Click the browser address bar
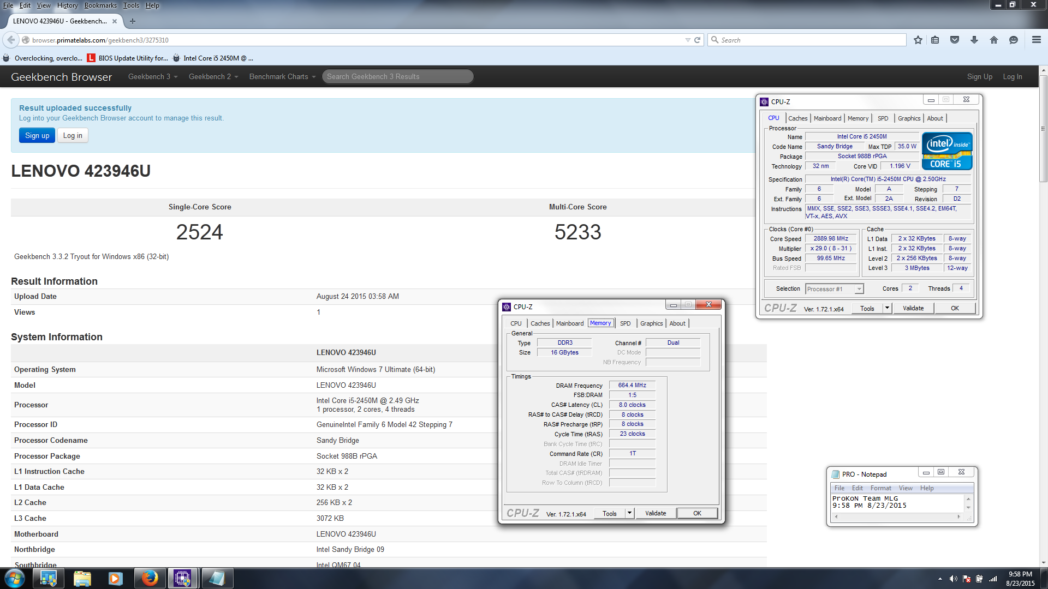This screenshot has height=589, width=1048. [x=355, y=40]
